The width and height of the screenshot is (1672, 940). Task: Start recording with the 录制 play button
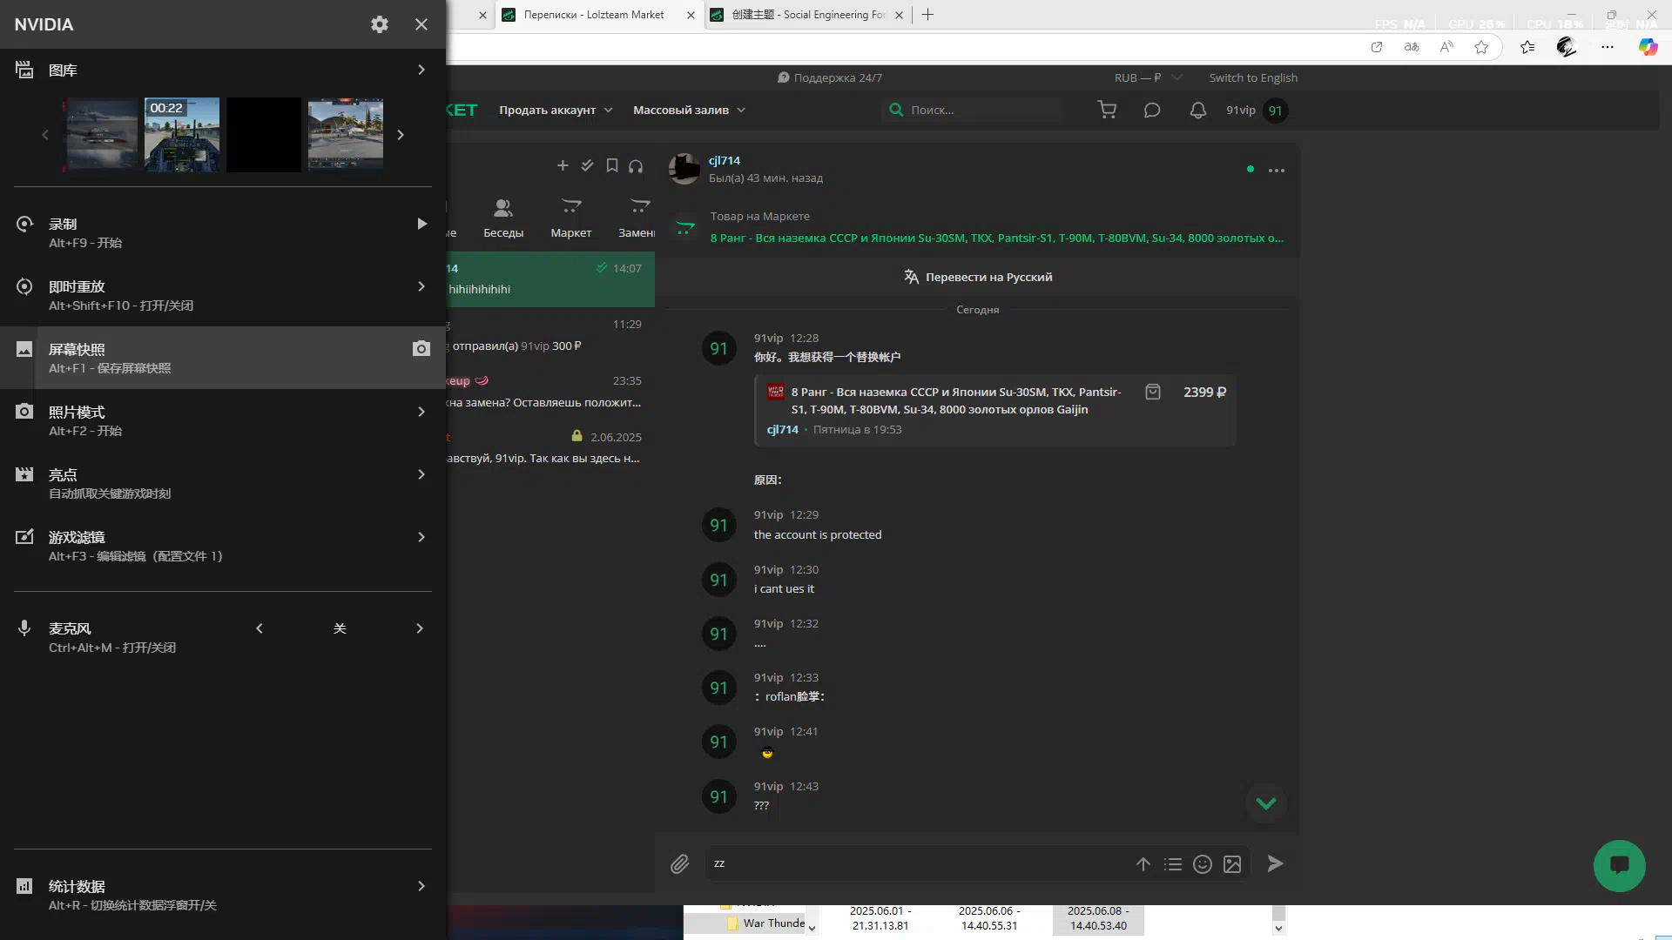421,224
